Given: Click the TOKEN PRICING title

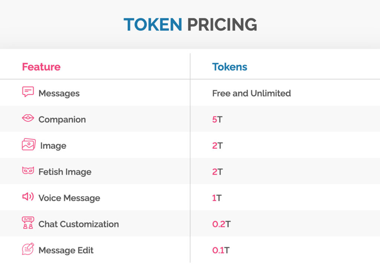Looking at the screenshot, I should point(190,25).
